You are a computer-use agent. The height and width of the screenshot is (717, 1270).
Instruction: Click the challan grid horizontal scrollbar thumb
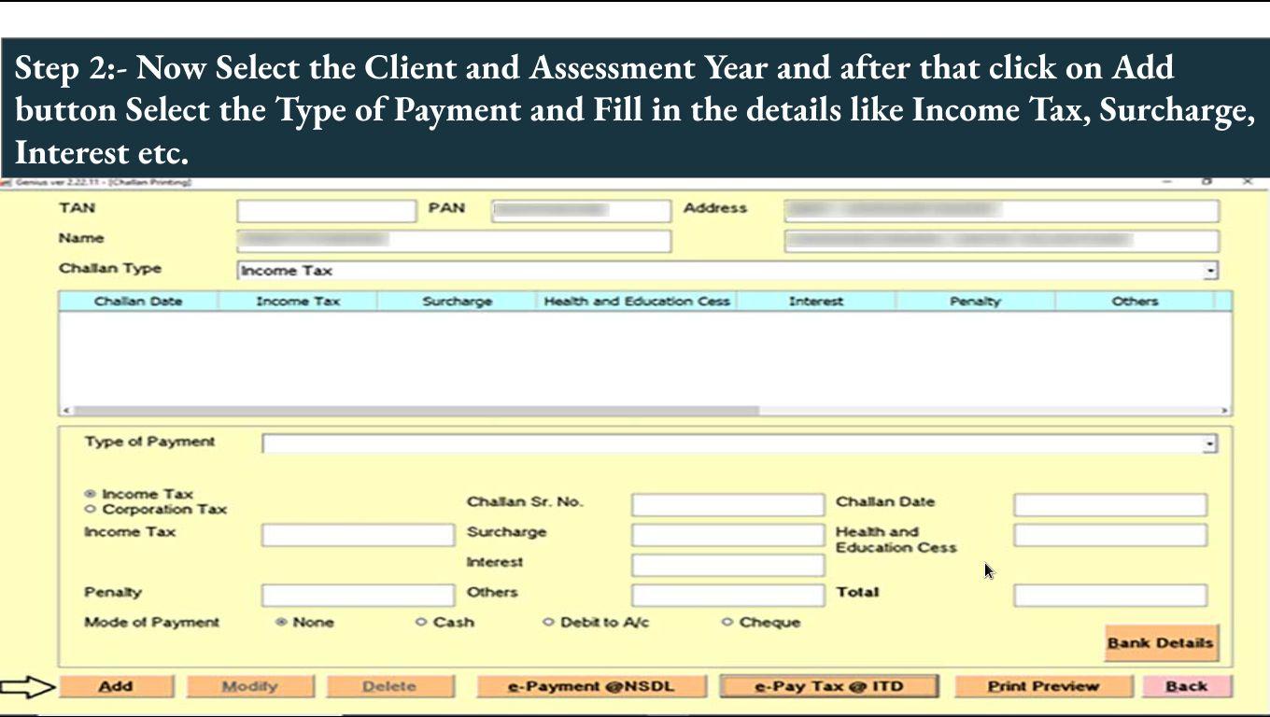416,410
